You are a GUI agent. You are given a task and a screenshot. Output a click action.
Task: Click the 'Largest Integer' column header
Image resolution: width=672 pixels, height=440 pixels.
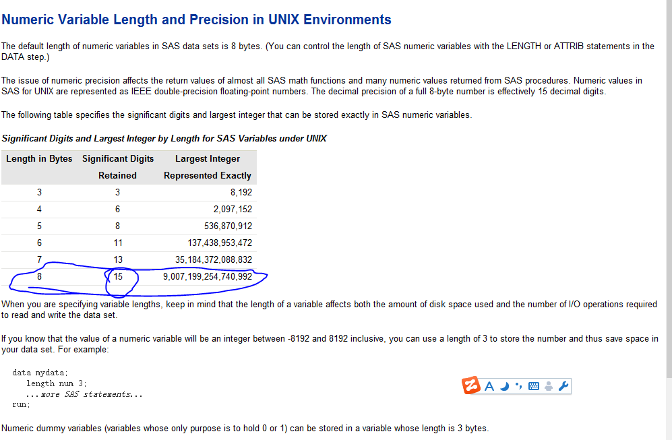[207, 159]
